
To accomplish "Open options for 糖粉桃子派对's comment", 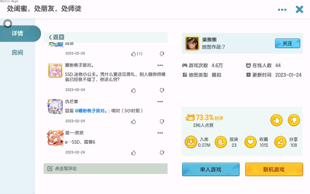I will coord(160,65).
